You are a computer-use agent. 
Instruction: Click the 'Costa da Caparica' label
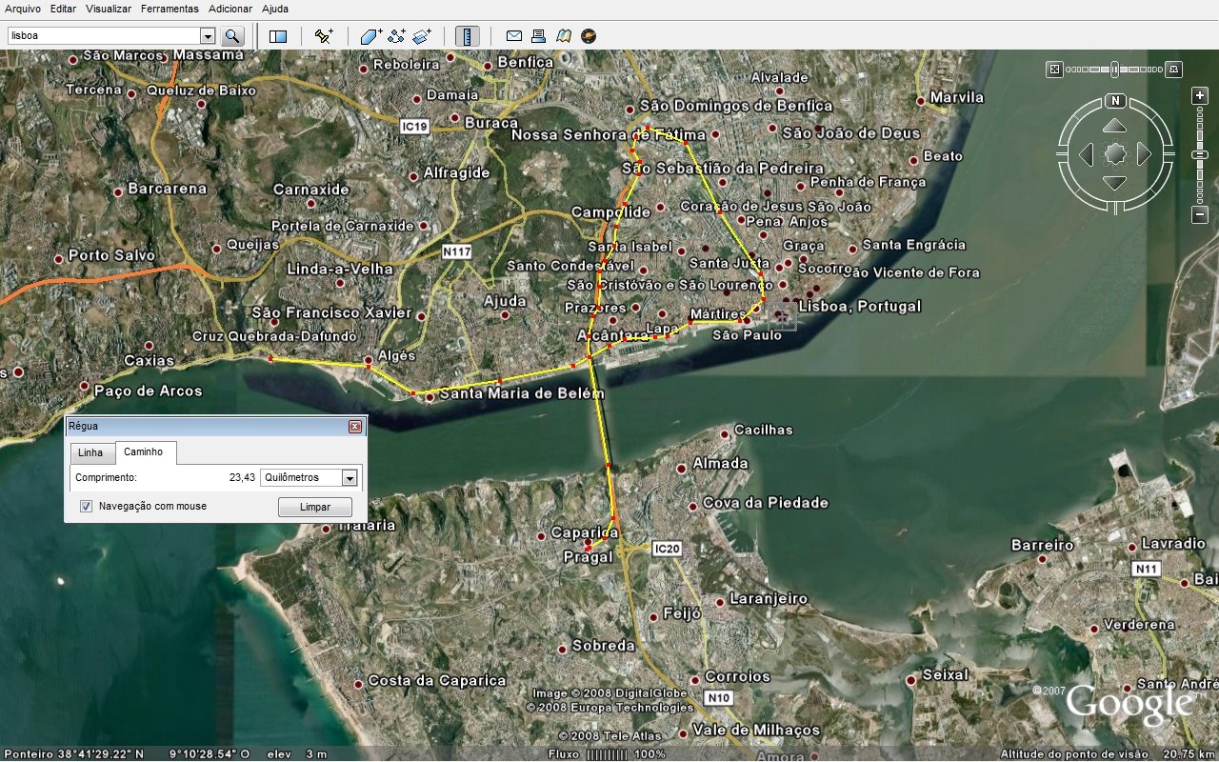[437, 681]
